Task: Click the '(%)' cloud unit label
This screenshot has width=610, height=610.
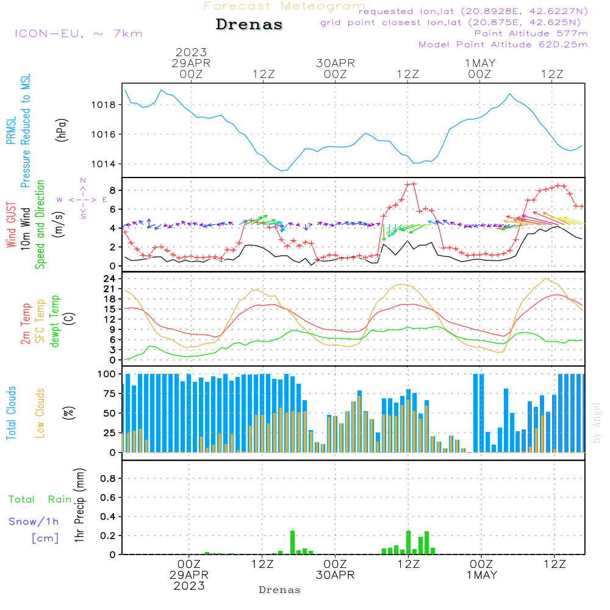Action: (x=68, y=413)
